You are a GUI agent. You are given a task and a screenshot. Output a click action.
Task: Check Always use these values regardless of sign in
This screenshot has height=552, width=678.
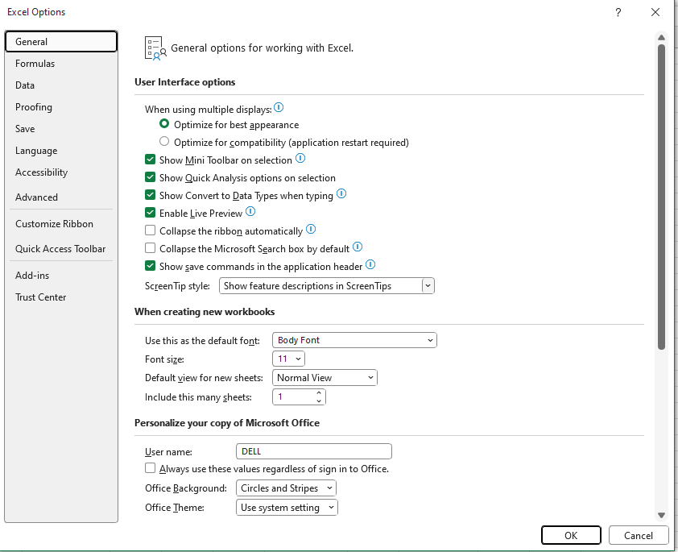coord(150,468)
